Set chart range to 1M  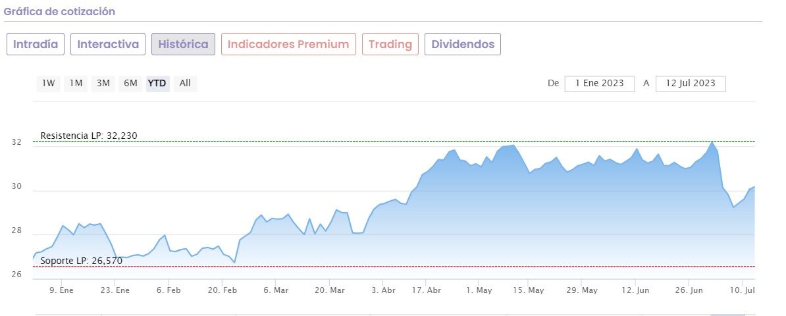point(76,84)
